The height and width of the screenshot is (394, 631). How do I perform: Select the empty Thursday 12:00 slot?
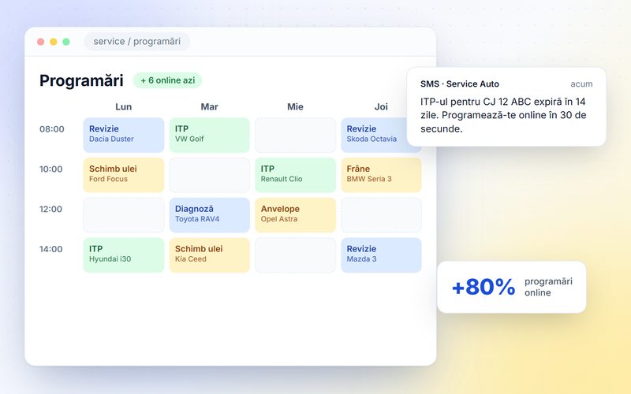point(381,215)
